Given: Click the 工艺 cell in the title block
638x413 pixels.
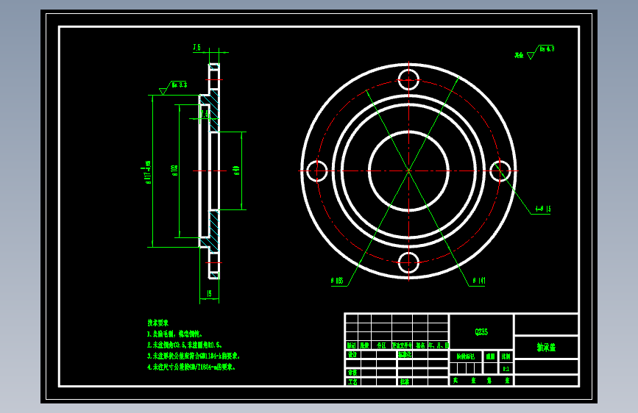Looking at the screenshot, I should 352,381.
